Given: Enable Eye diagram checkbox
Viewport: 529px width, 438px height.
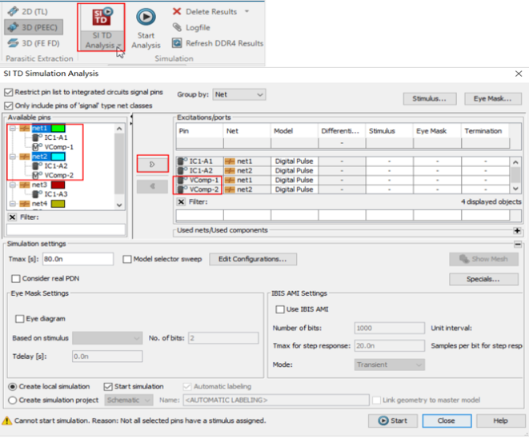Looking at the screenshot, I should (x=20, y=319).
